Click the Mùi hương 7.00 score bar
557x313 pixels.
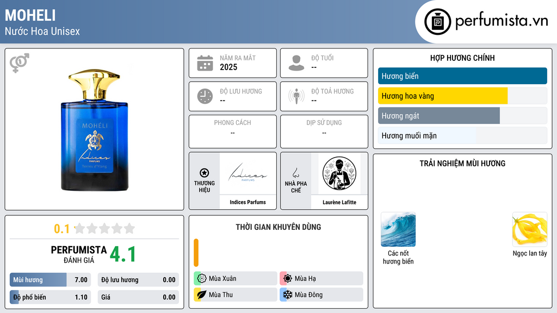pos(50,280)
